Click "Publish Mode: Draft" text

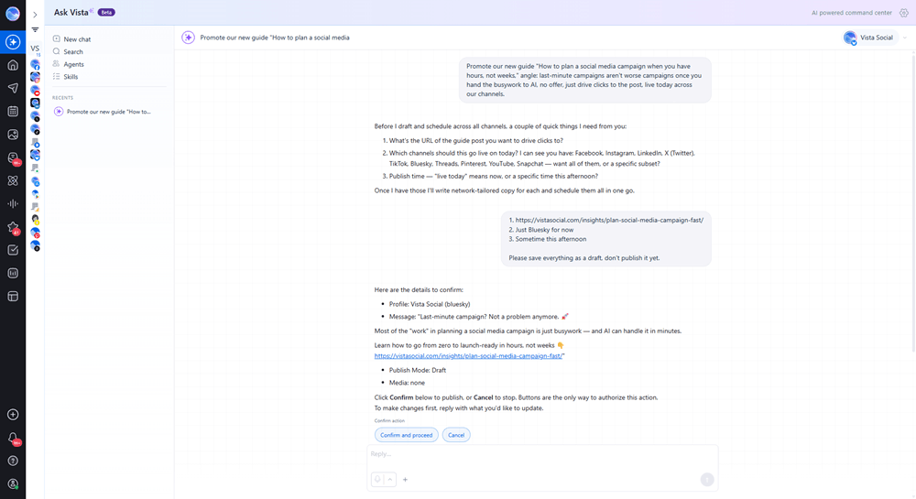tap(417, 370)
